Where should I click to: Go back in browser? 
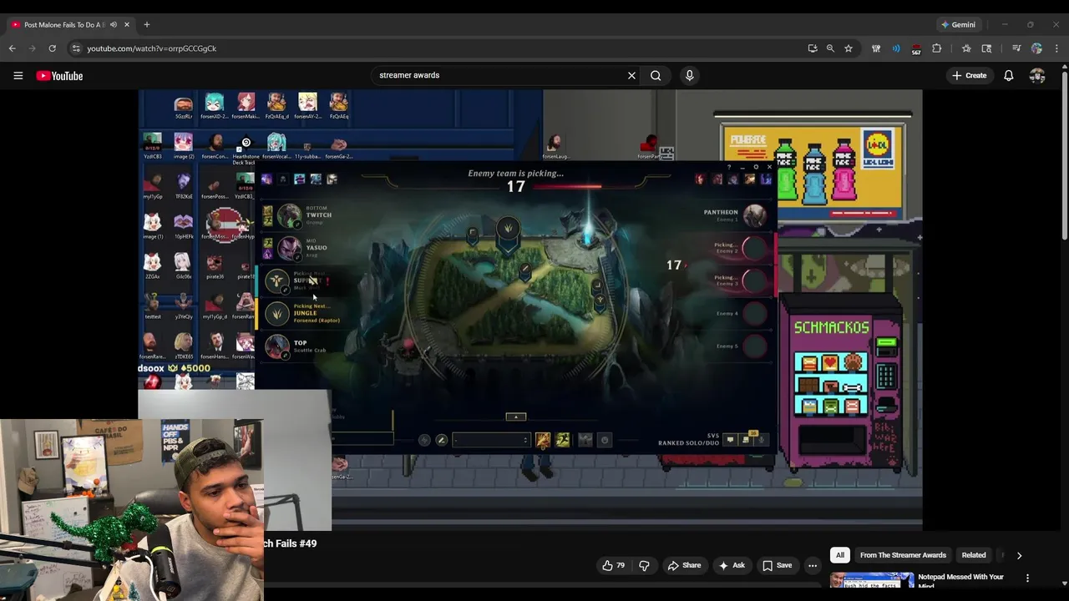pos(12,48)
